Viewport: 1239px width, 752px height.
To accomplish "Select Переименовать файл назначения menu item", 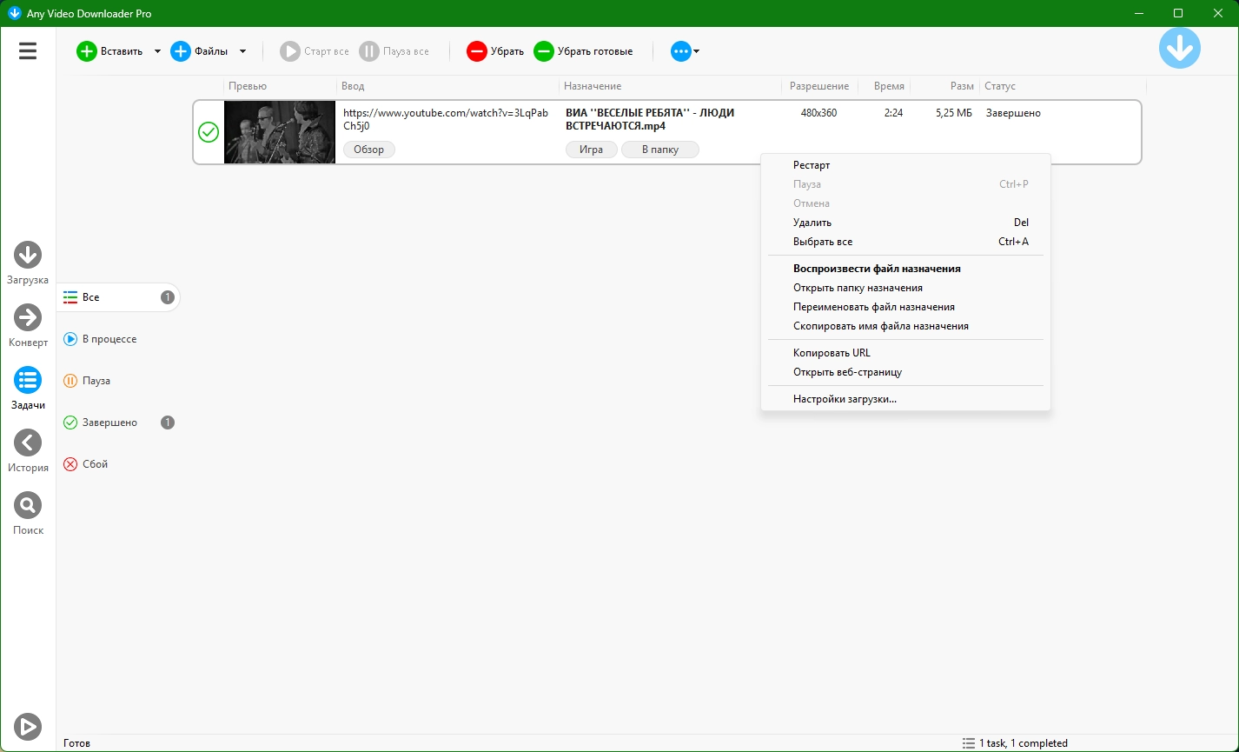I will tap(905, 307).
